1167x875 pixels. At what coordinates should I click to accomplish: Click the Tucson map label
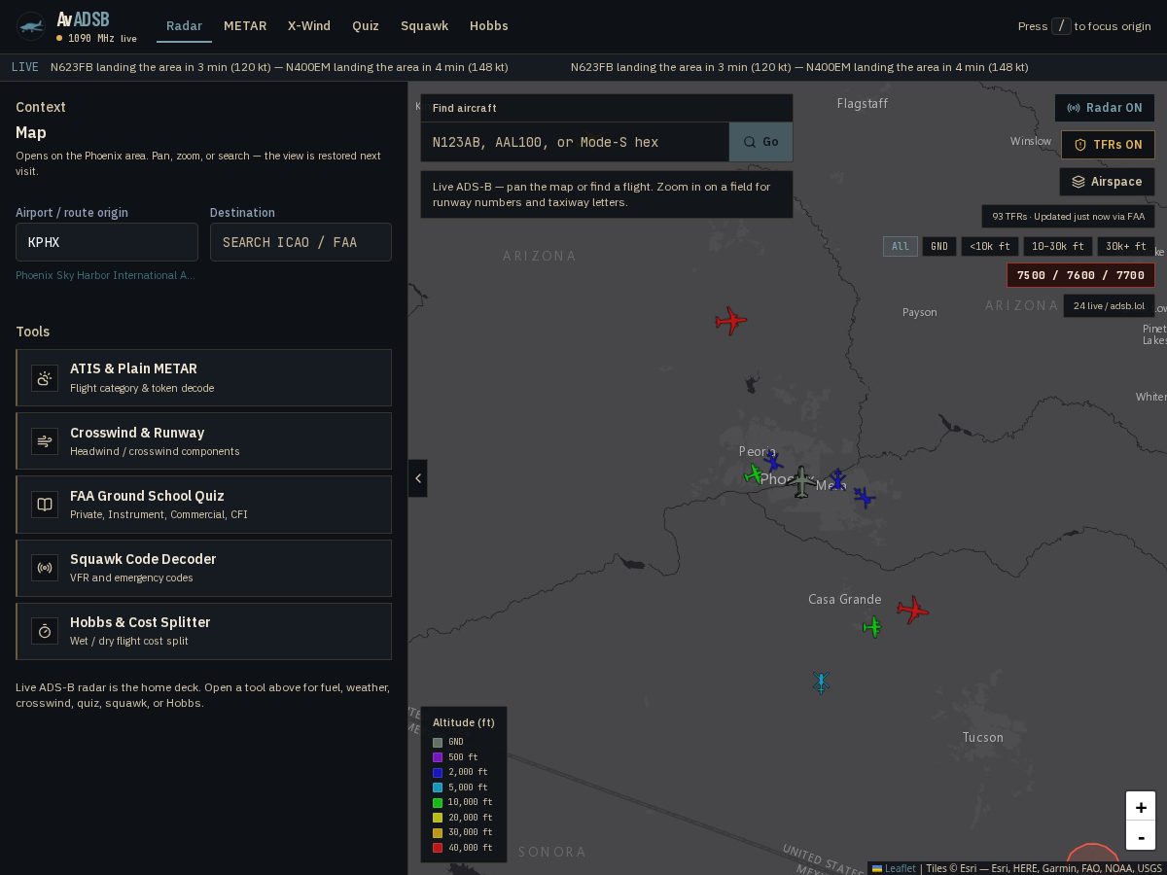982,737
